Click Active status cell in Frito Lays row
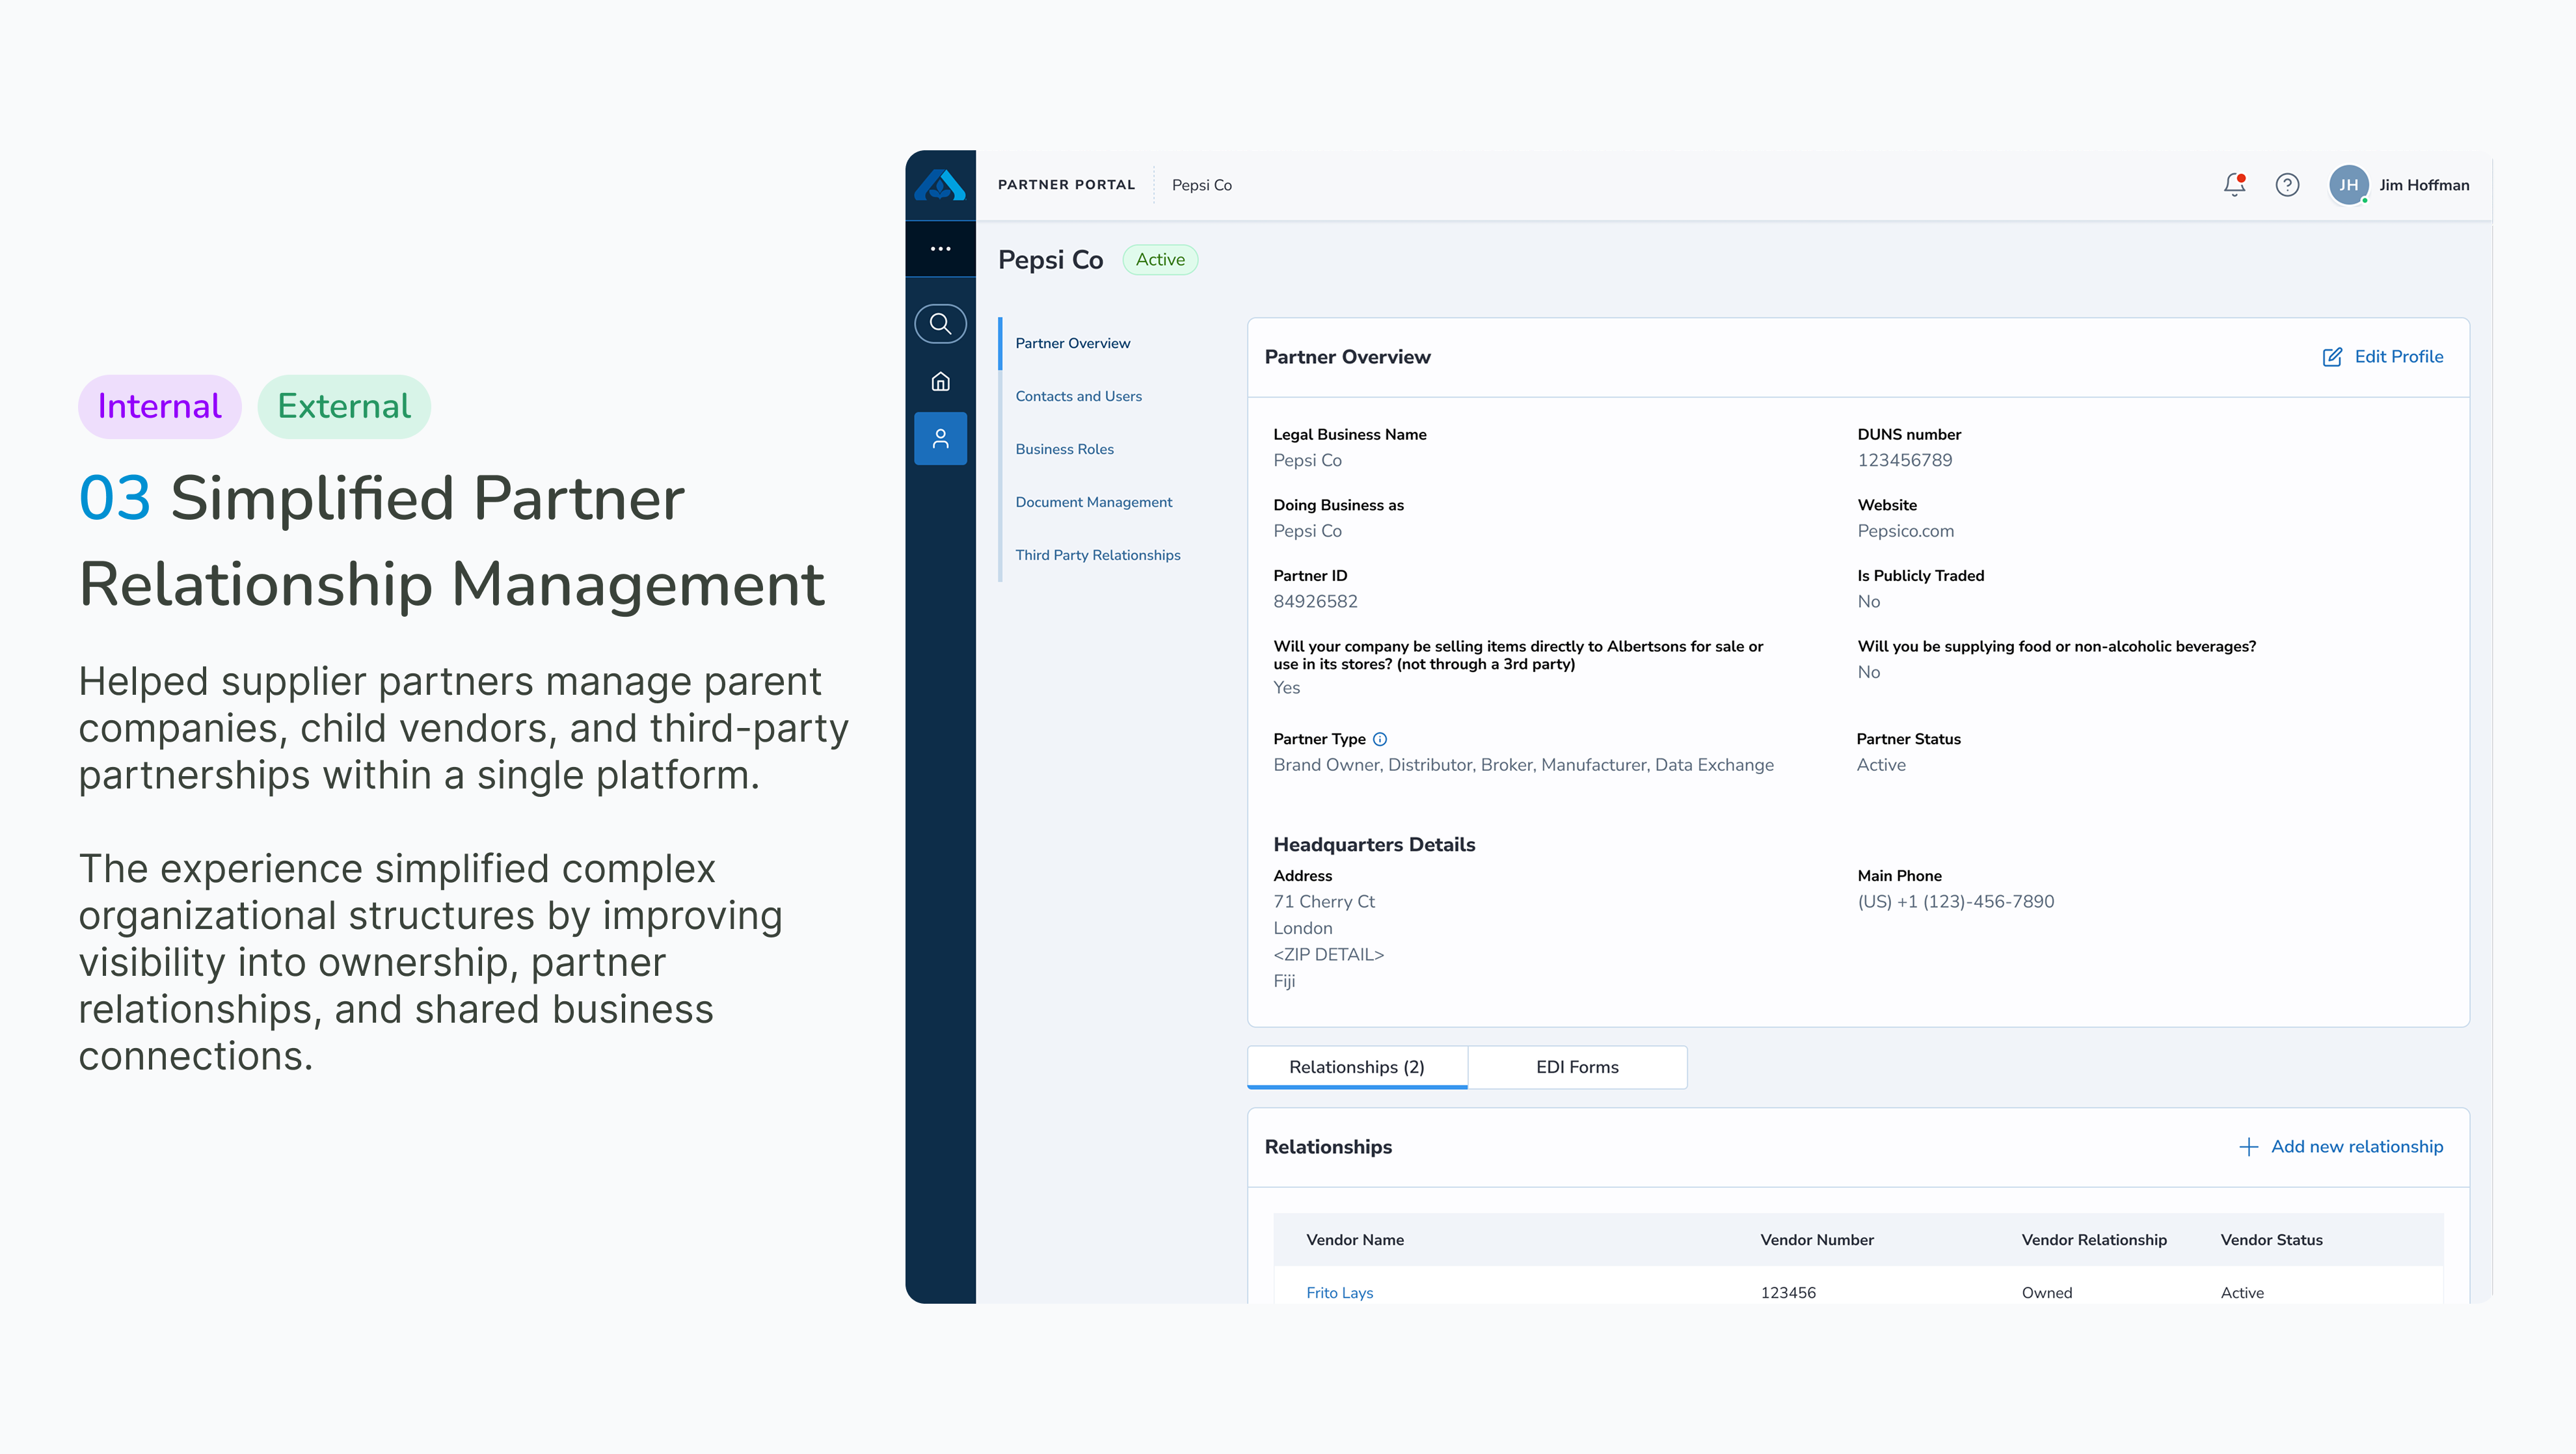This screenshot has height=1454, width=2576. (2242, 1293)
